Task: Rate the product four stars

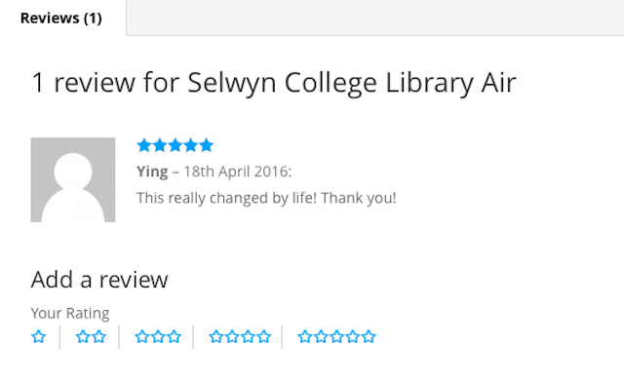Action: (x=240, y=337)
